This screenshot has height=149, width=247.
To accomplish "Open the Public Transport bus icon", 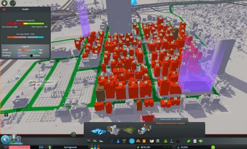I will [x=158, y=141].
